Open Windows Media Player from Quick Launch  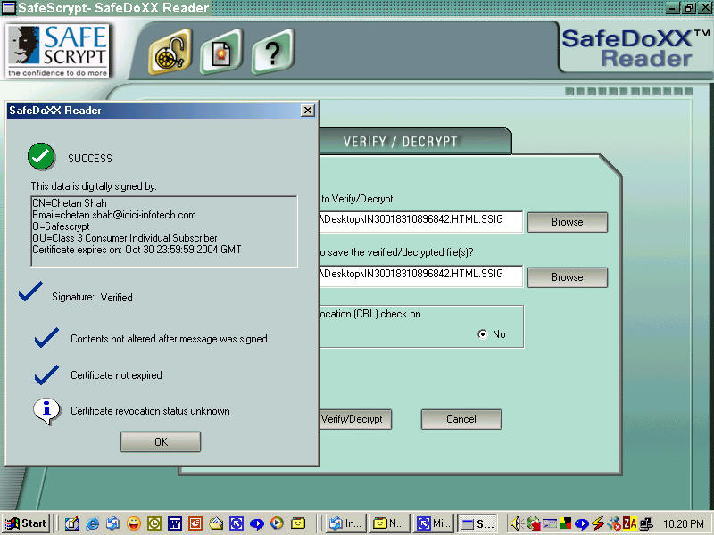278,523
